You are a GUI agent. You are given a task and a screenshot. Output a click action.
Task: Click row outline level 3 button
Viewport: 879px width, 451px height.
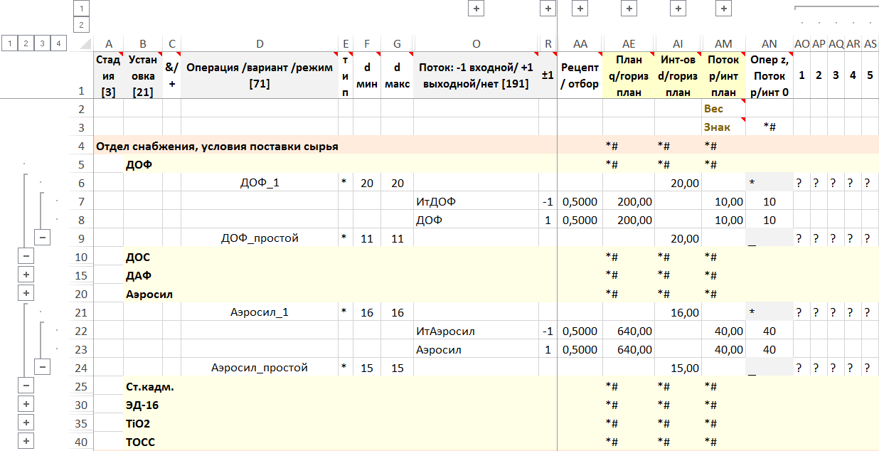(x=43, y=44)
